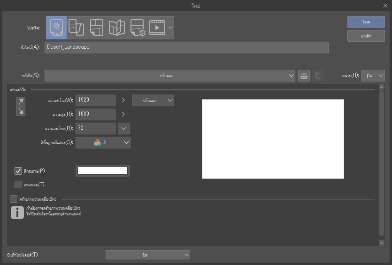This screenshot has width=392, height=265.
Task: Swap width and height with rotate arrows
Action: pos(20,106)
